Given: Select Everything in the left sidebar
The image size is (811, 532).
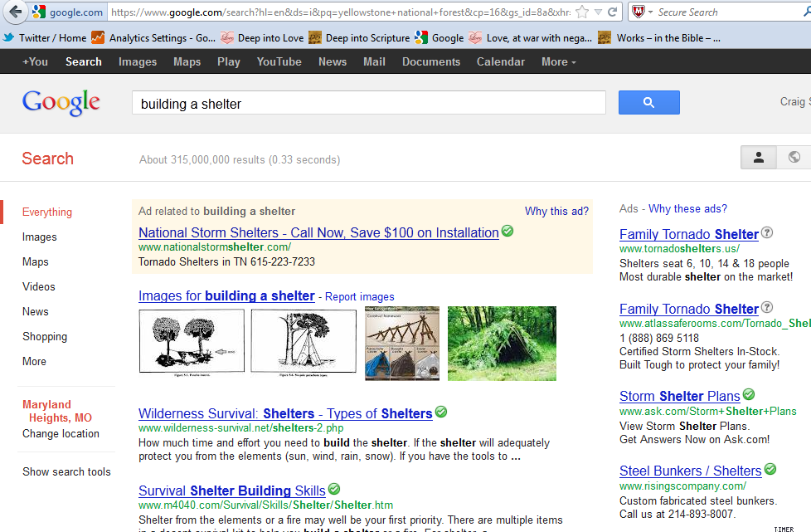Looking at the screenshot, I should (x=47, y=212).
